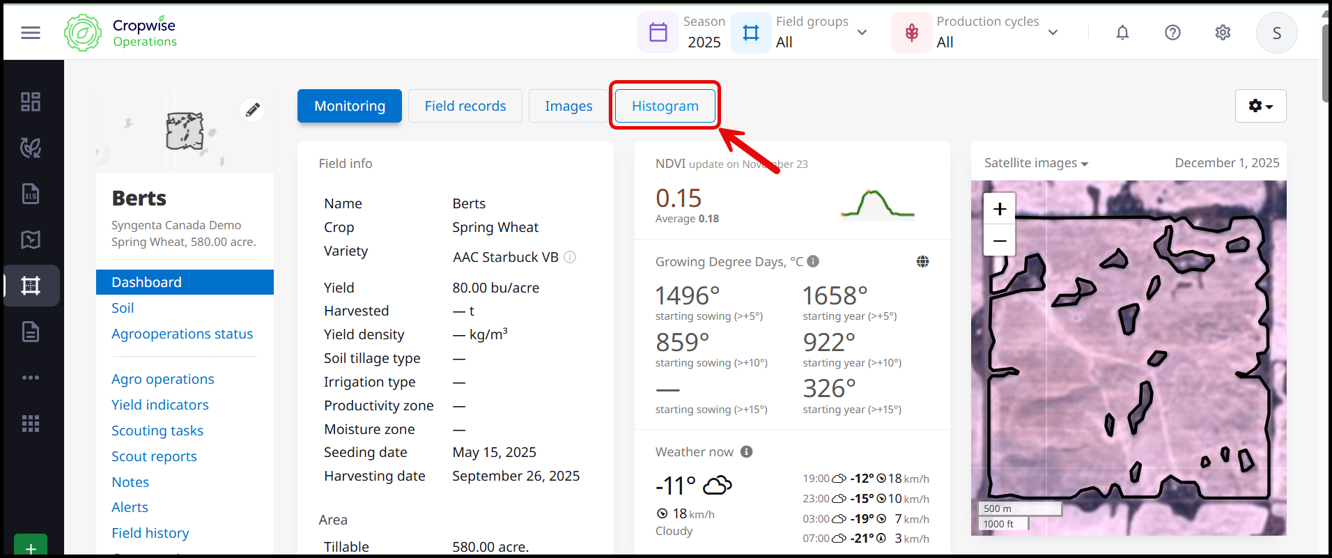Switch to the Histogram tab
This screenshot has width=1332, height=558.
pos(665,106)
